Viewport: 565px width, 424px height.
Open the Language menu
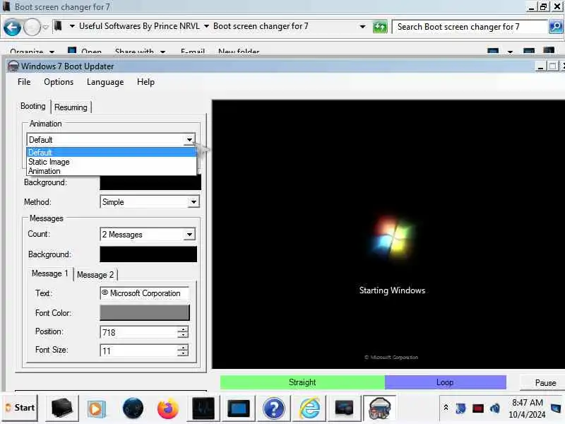(105, 82)
